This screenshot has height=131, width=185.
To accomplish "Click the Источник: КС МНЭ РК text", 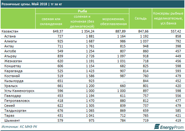I will (x=19, y=127).
